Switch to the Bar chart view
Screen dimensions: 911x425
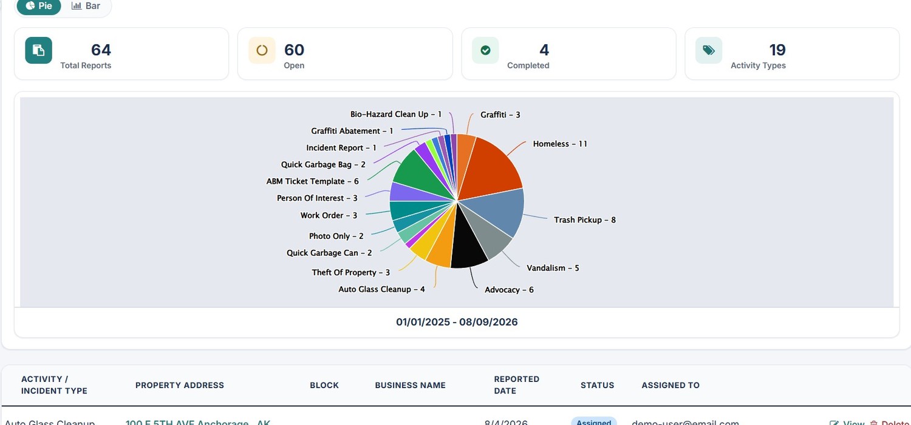pyautogui.click(x=86, y=6)
